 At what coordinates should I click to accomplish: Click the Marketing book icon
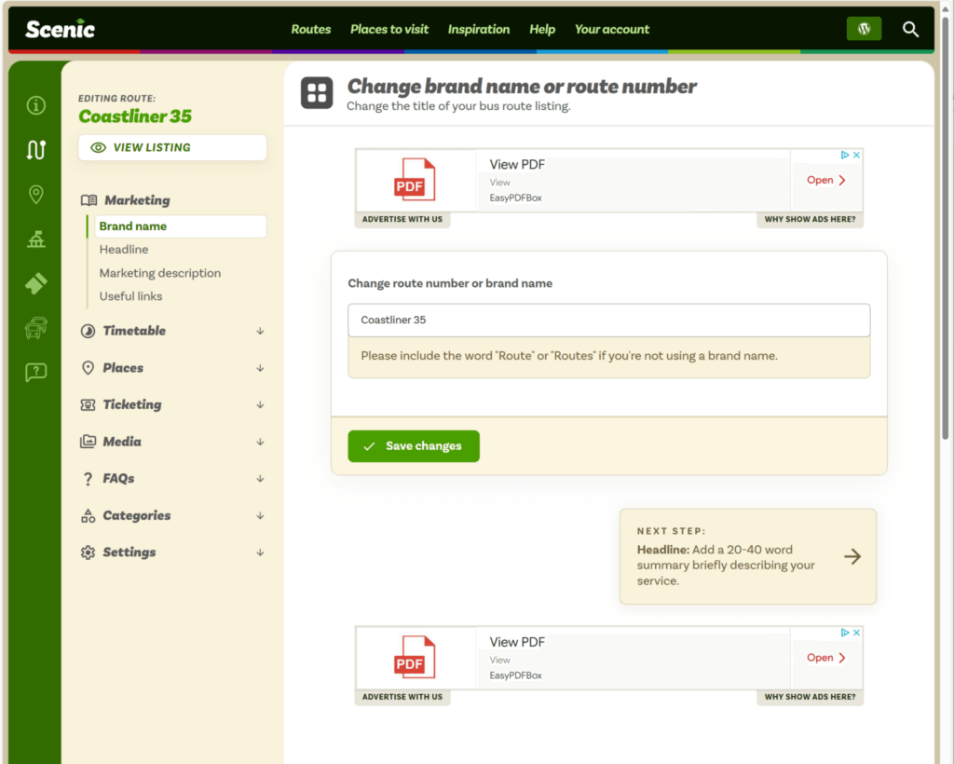[89, 200]
